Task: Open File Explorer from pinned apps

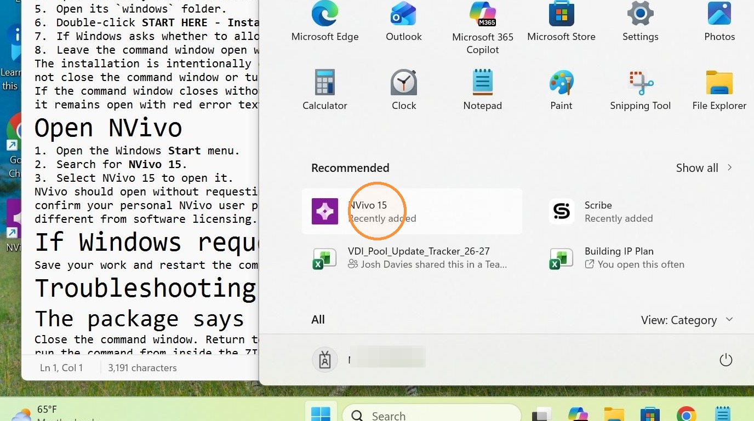Action: pos(719,90)
